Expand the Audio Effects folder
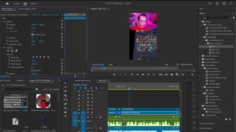Viewport: 236px width, 132px height. (200, 59)
